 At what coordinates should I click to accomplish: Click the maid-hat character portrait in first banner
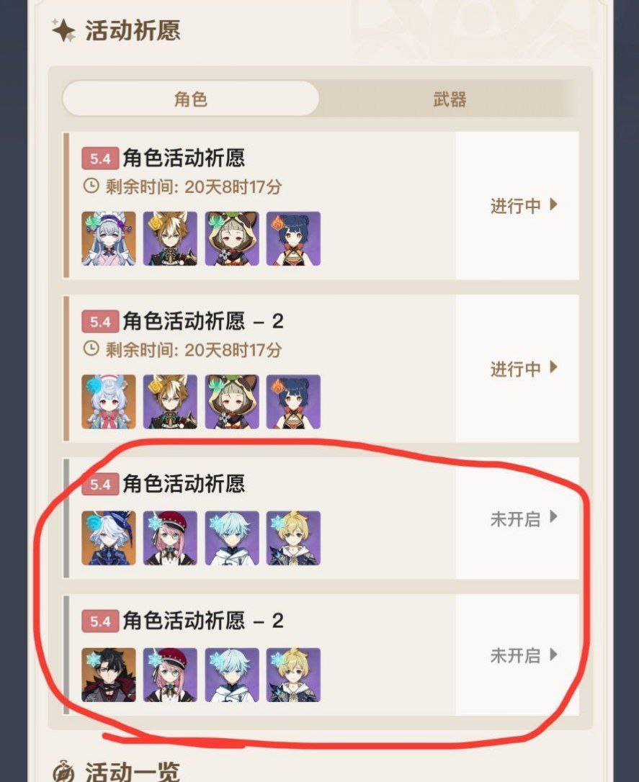pos(109,238)
